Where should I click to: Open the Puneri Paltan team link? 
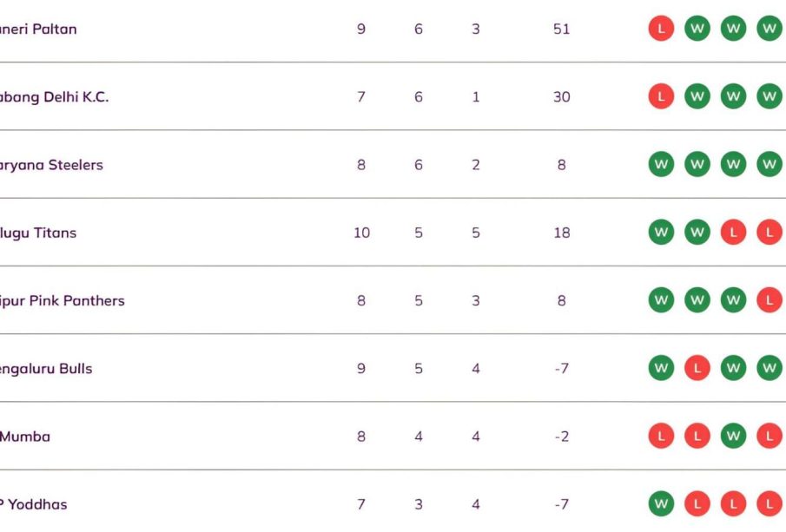(38, 29)
